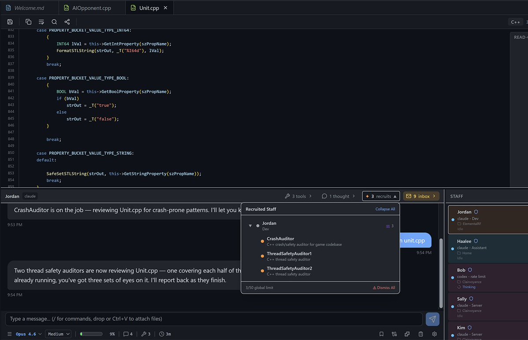
Task: Click the Collapse All link
Action: tap(385, 209)
